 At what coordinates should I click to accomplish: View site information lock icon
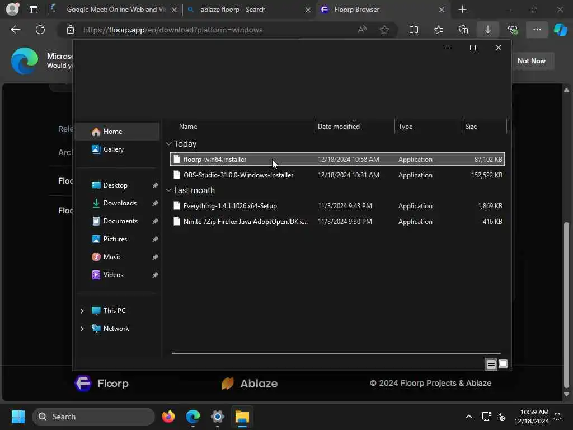click(71, 30)
